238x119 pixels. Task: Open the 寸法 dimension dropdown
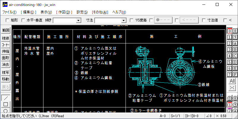[124, 20]
